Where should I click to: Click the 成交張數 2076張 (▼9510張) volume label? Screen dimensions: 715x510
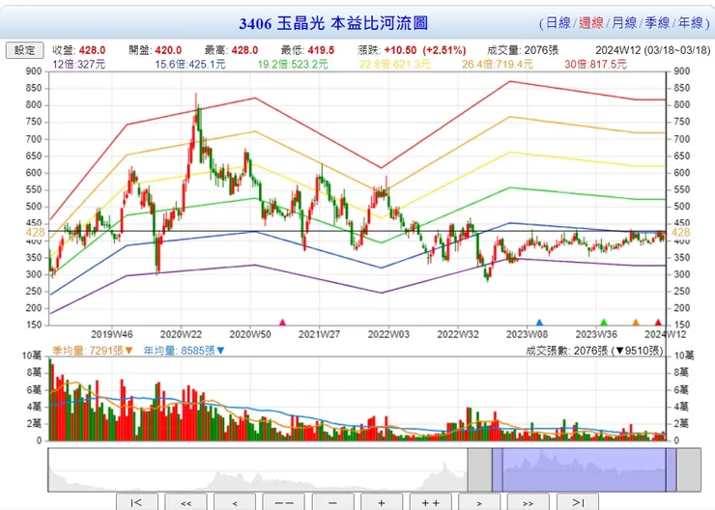[594, 351]
